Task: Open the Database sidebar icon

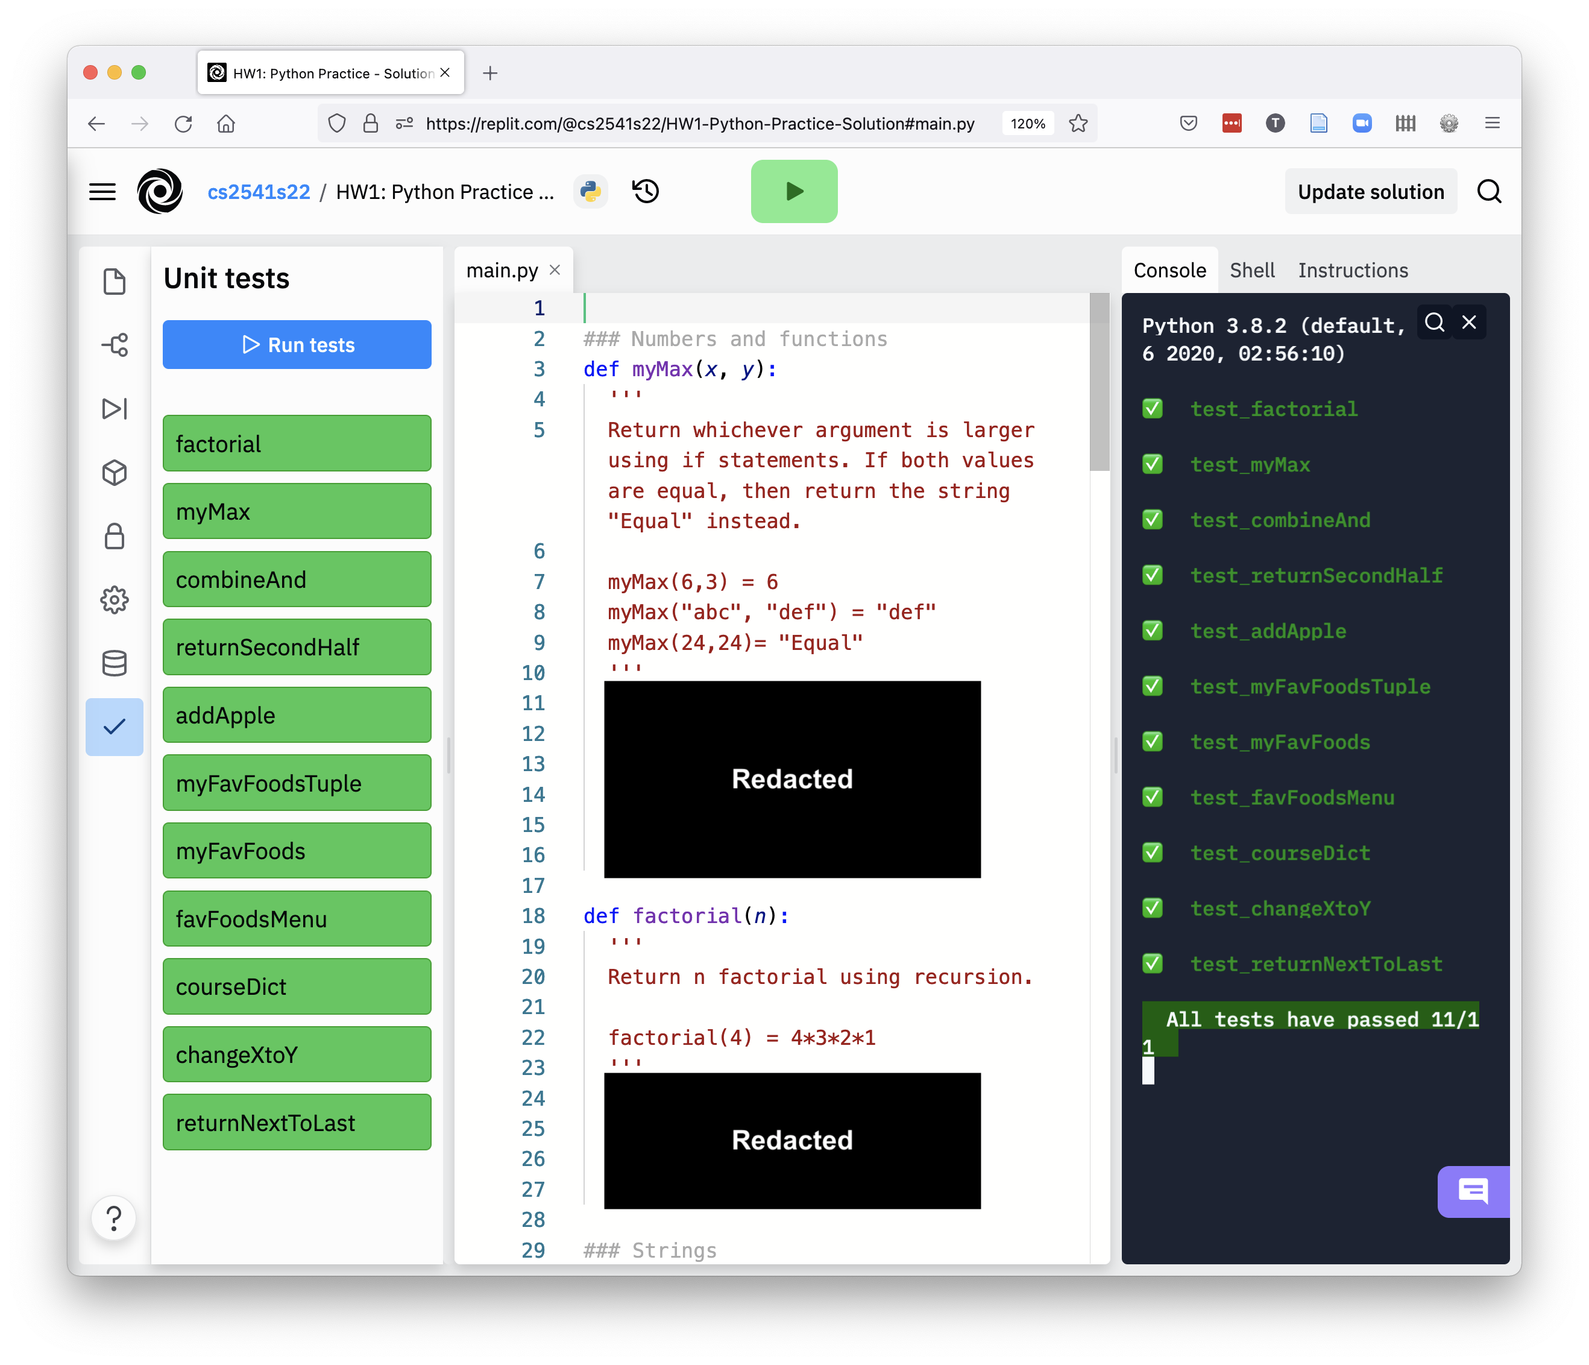Action: tap(115, 663)
